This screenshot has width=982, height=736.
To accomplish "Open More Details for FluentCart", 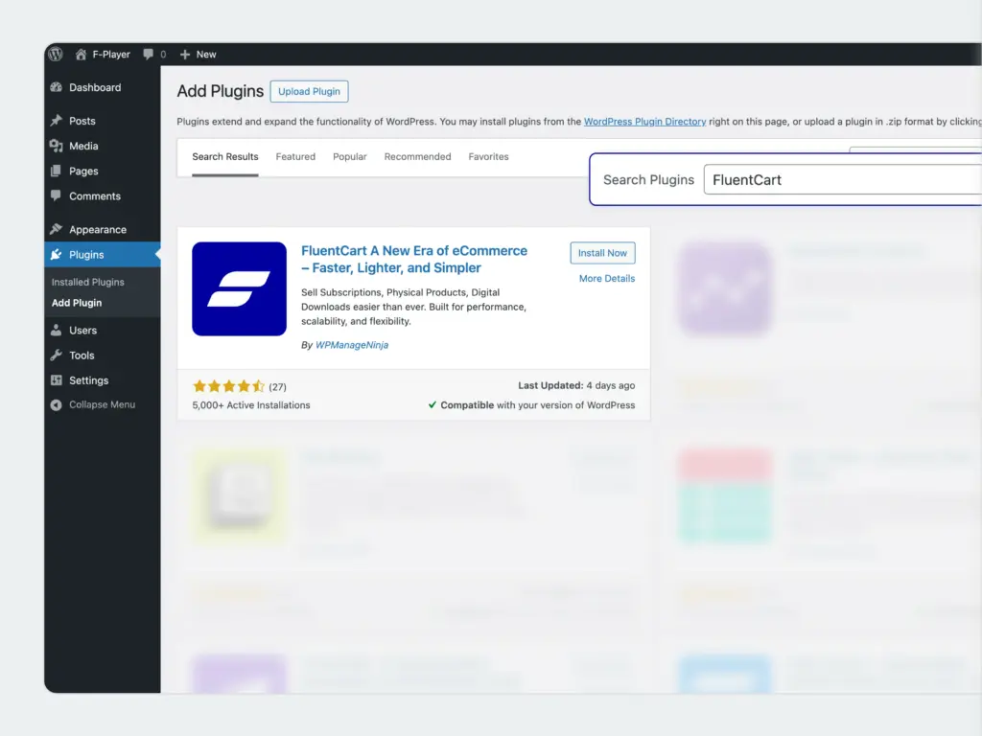I will click(x=607, y=279).
